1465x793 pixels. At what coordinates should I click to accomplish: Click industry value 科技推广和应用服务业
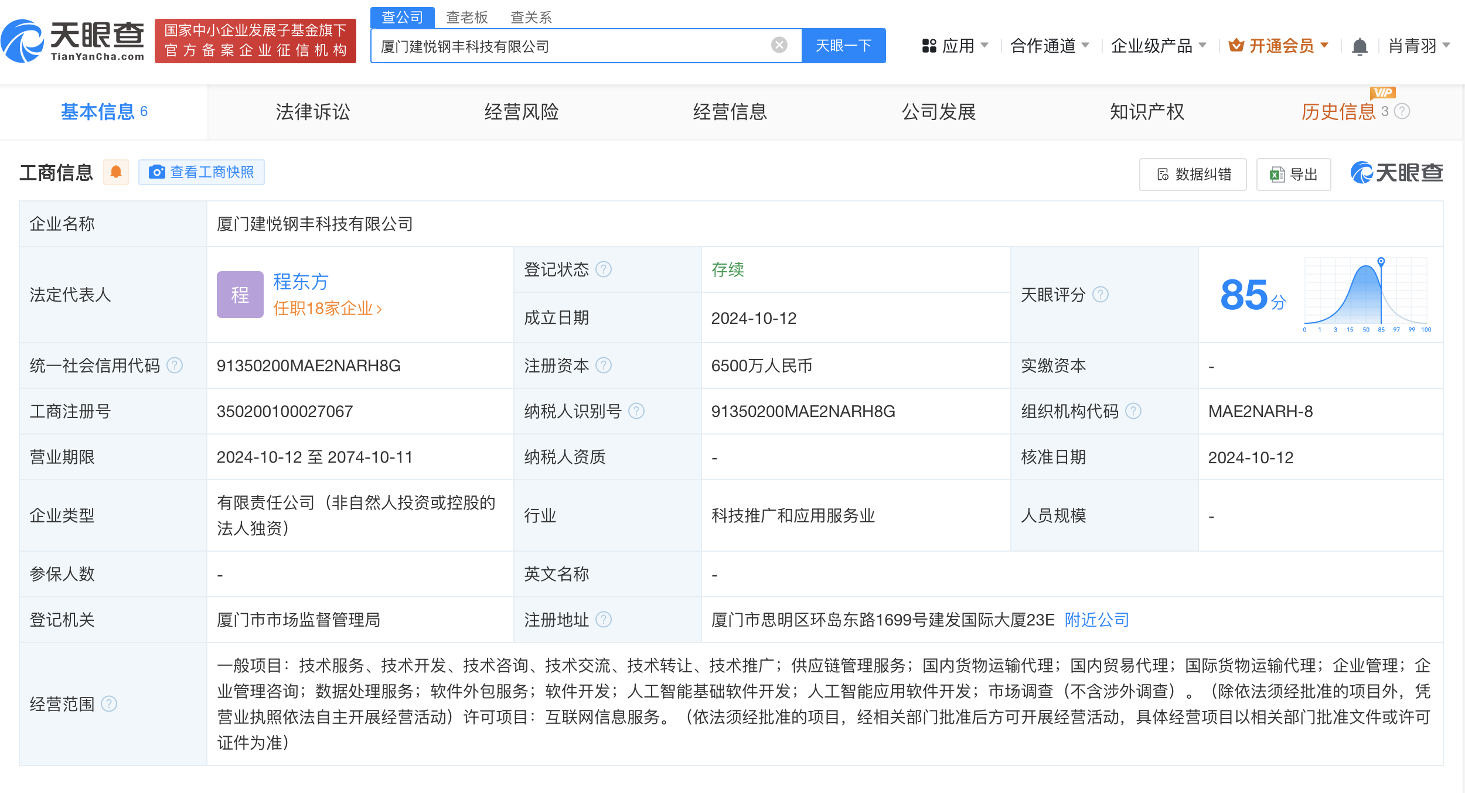click(x=793, y=515)
